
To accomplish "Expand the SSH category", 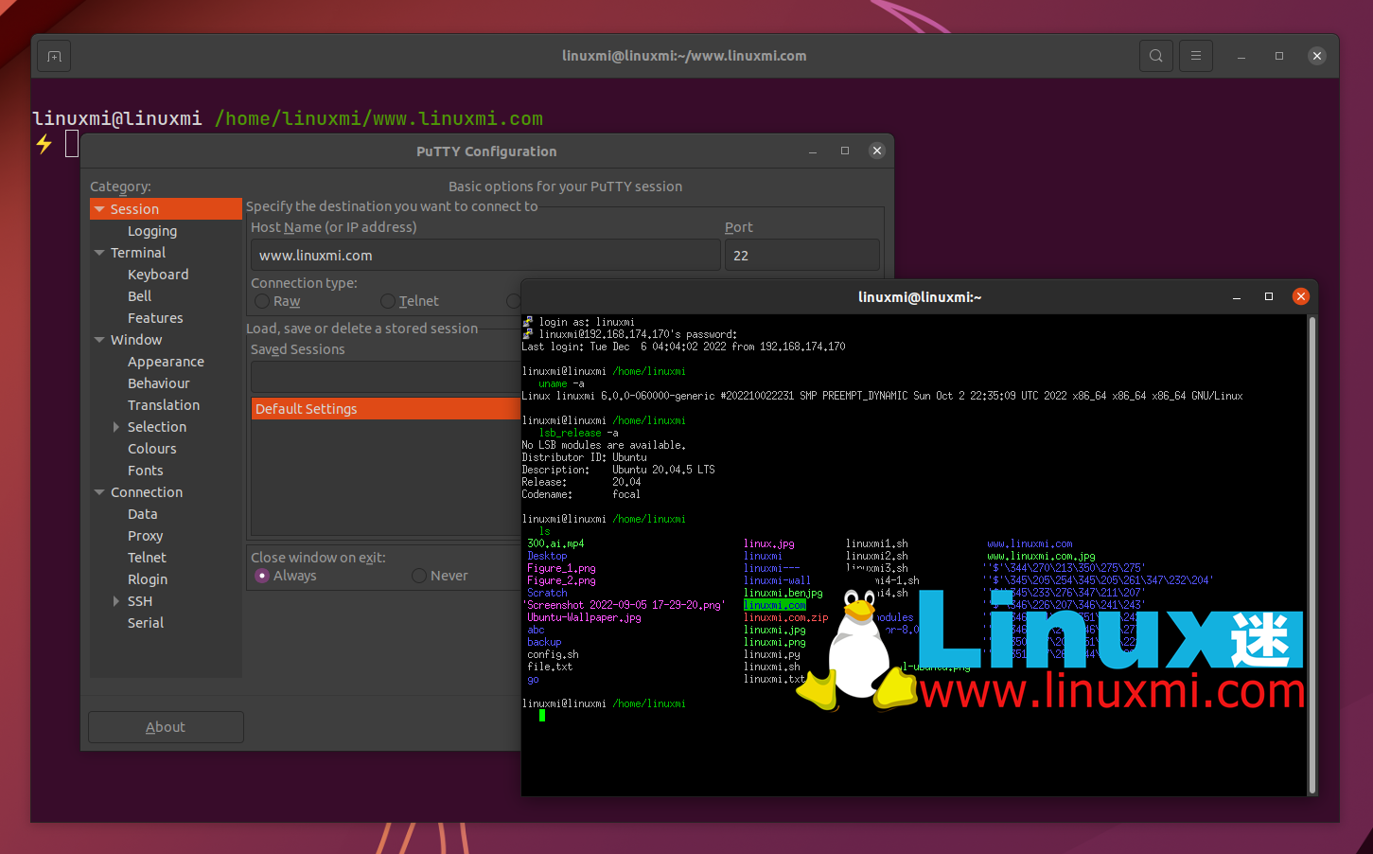I will pyautogui.click(x=115, y=600).
